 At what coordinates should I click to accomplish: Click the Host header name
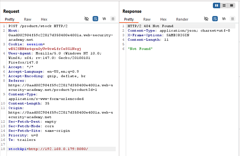[x=13, y=31]
